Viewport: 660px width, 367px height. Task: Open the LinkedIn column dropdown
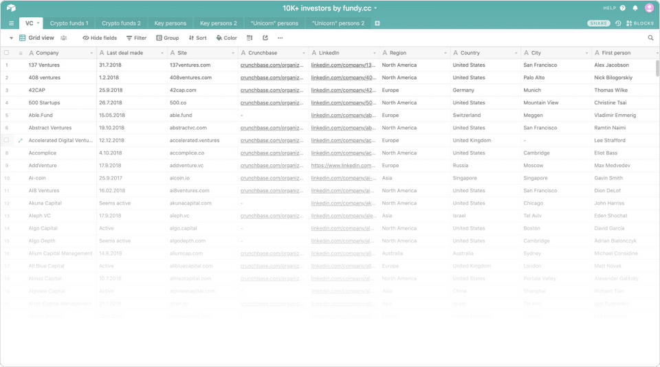click(x=374, y=53)
